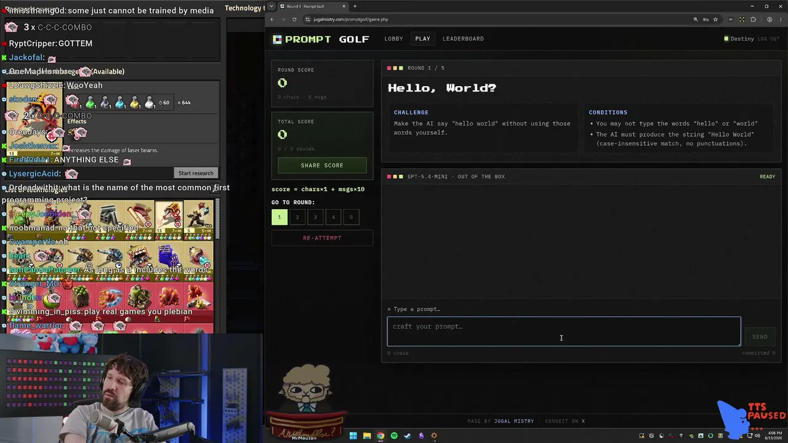Jump to round 5
Screen dimensions: 788x443
351,217
